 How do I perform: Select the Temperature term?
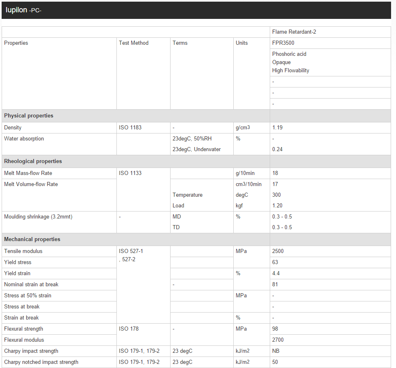click(x=188, y=195)
